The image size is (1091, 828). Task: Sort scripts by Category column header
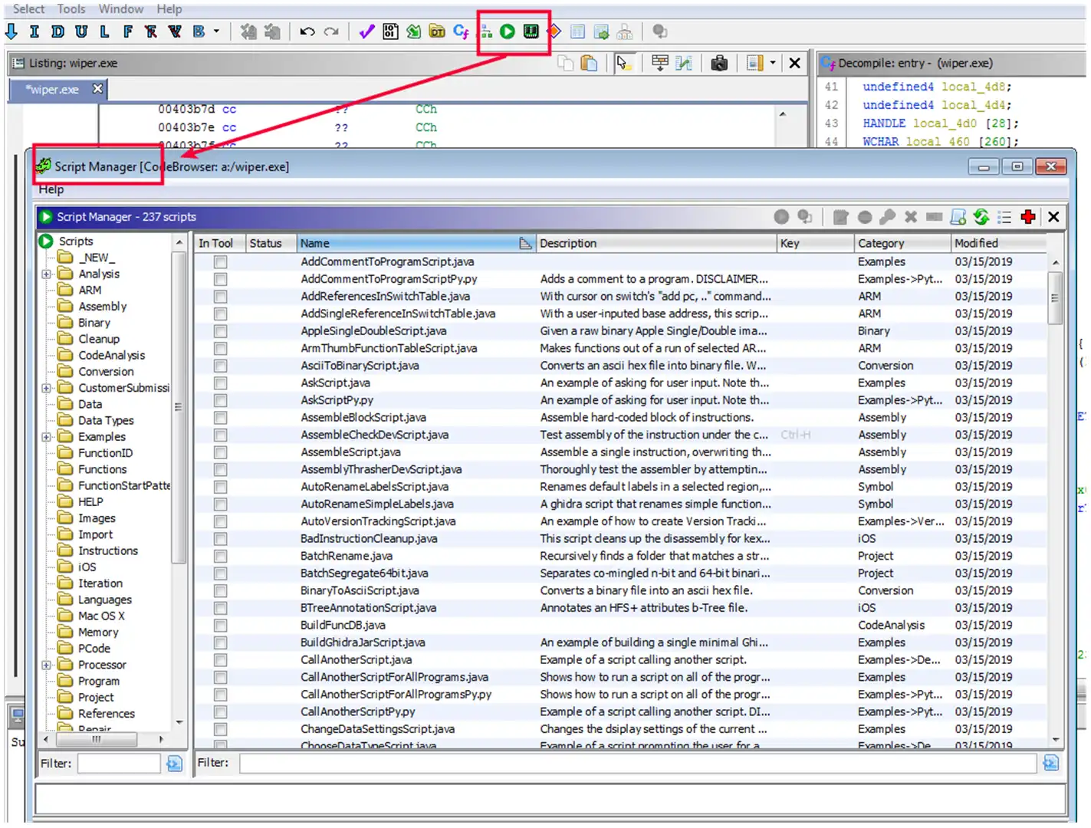click(x=902, y=243)
